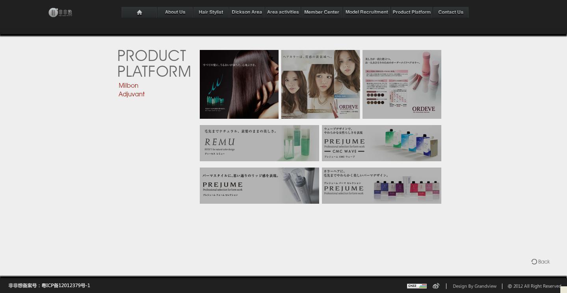Click the Design By Grandview link
The width and height of the screenshot is (567, 293).
[x=474, y=286]
